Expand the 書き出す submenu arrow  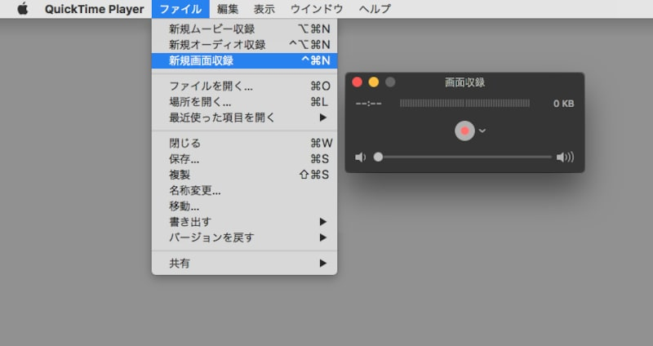tap(322, 222)
